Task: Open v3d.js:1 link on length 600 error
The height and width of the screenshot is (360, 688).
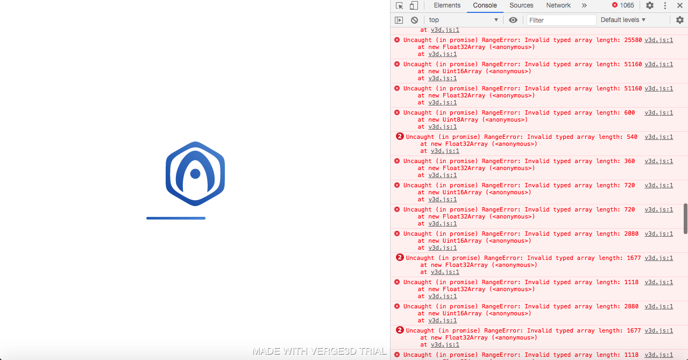Action: click(x=658, y=112)
